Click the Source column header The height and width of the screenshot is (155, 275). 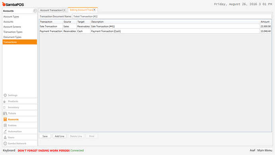coord(70,22)
